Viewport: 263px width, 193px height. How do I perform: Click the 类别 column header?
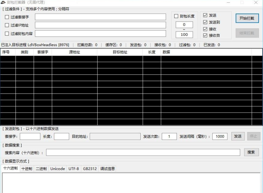pyautogui.click(x=25, y=52)
